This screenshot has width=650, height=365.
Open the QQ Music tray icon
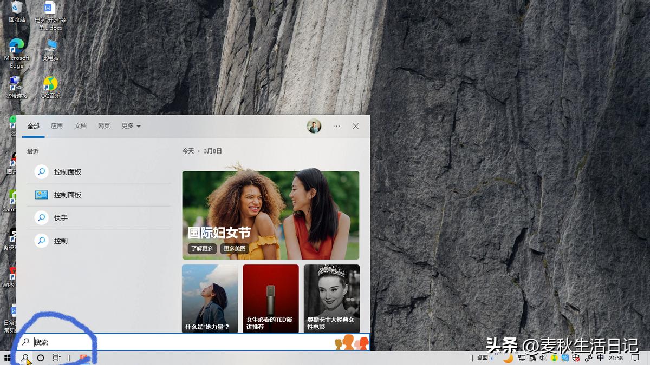tap(554, 358)
